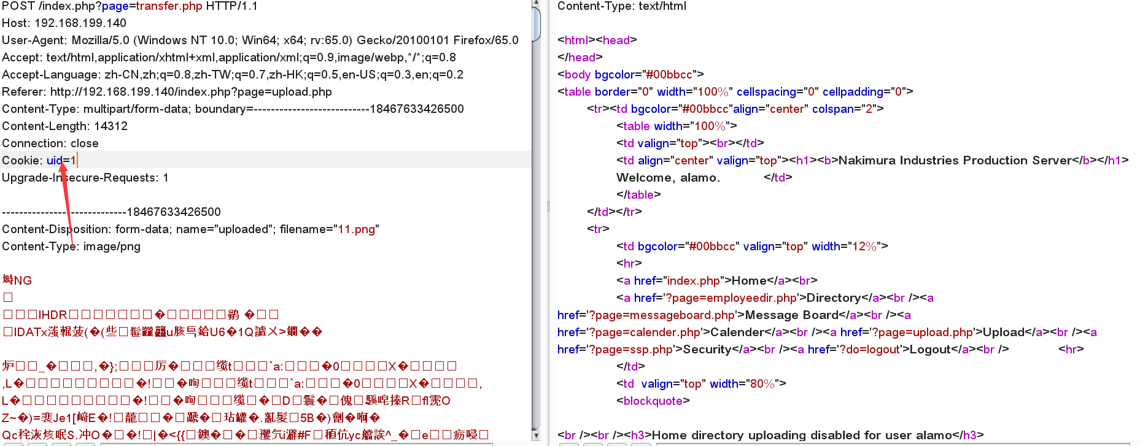Click the Accept: text/html header line

[229, 58]
